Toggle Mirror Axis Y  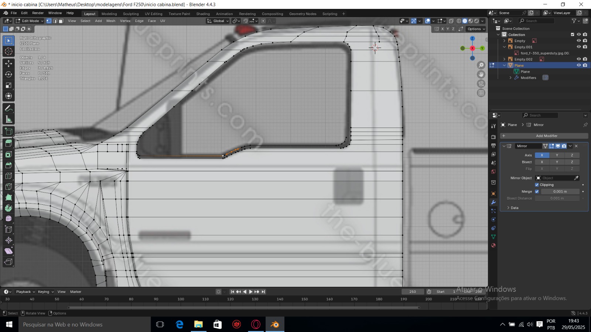(557, 155)
